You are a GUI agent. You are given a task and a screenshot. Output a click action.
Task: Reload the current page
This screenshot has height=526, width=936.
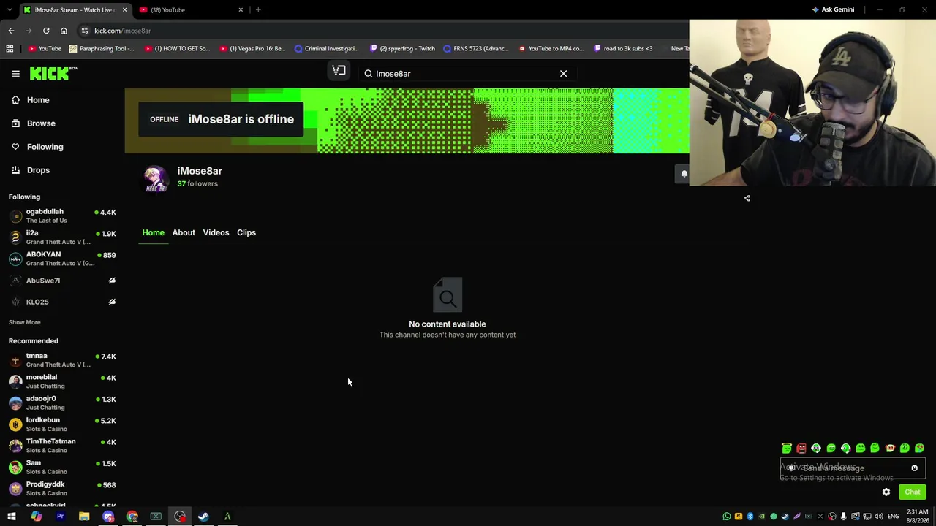point(46,31)
